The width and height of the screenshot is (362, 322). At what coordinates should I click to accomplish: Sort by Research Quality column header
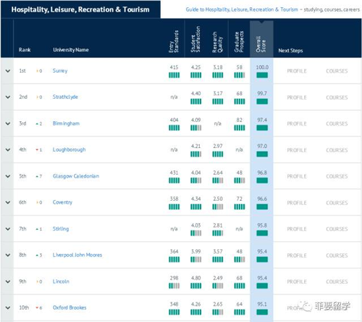(217, 42)
